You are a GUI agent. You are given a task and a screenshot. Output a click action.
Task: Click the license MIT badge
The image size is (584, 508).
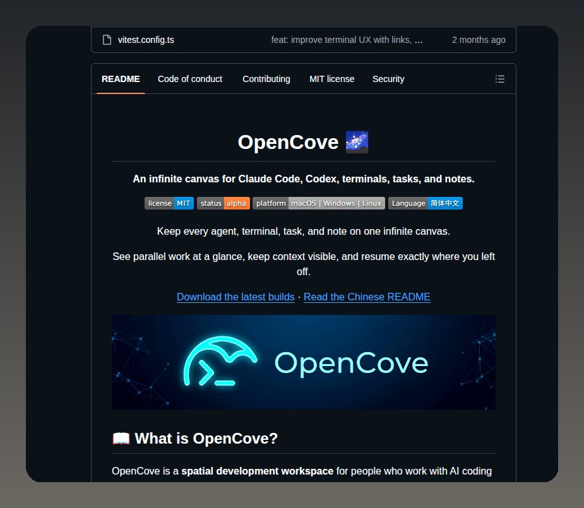(x=169, y=203)
